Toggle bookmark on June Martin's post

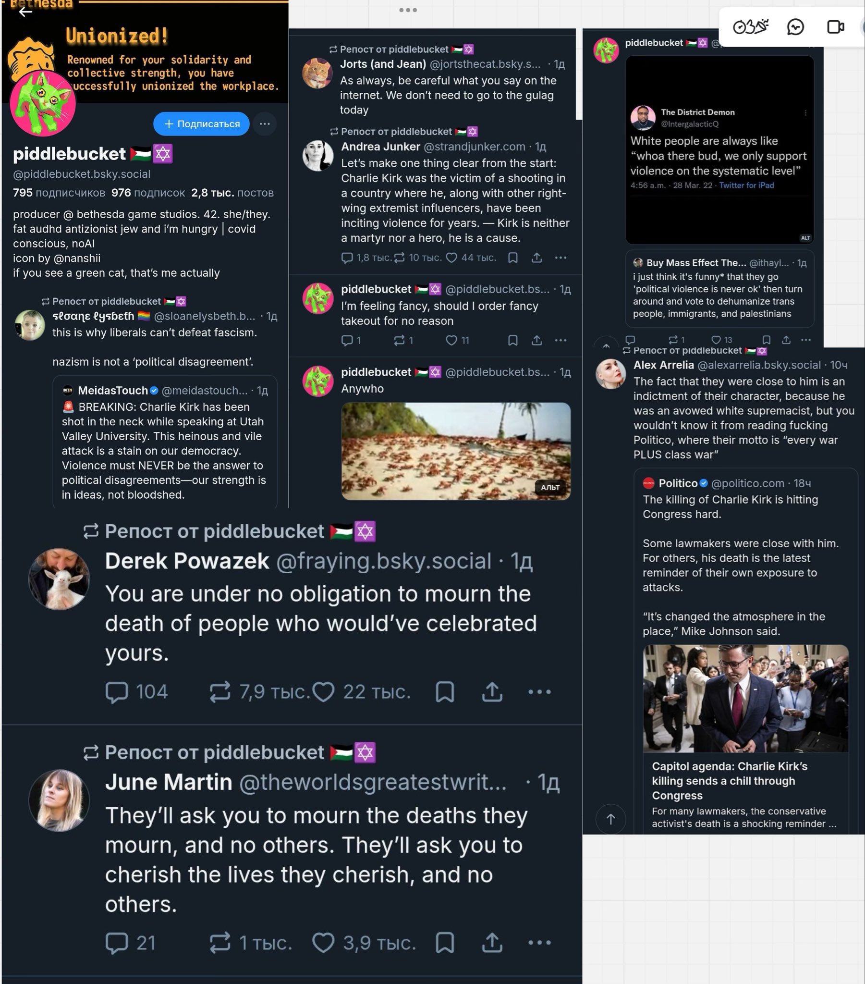pyautogui.click(x=445, y=943)
